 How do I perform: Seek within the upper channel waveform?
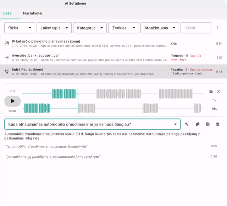tap(113, 94)
